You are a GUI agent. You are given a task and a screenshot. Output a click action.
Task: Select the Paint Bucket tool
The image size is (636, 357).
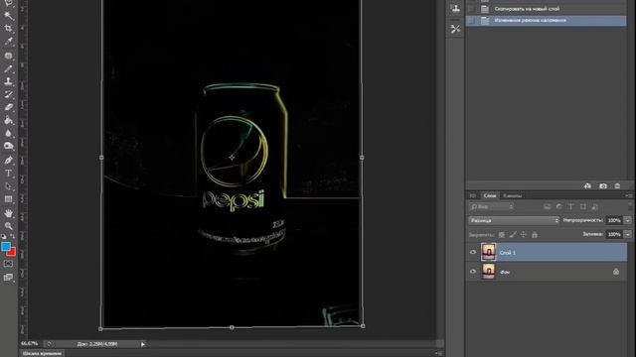[x=8, y=120]
